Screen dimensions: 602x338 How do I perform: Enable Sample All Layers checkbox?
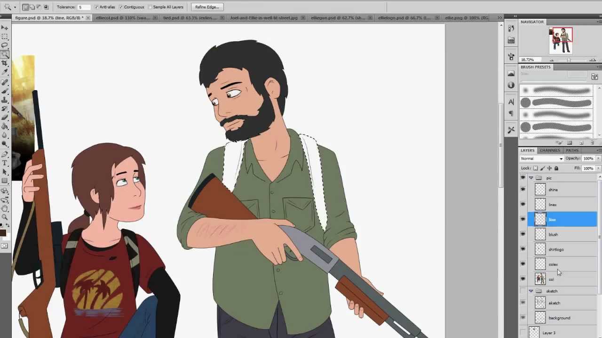pyautogui.click(x=150, y=7)
